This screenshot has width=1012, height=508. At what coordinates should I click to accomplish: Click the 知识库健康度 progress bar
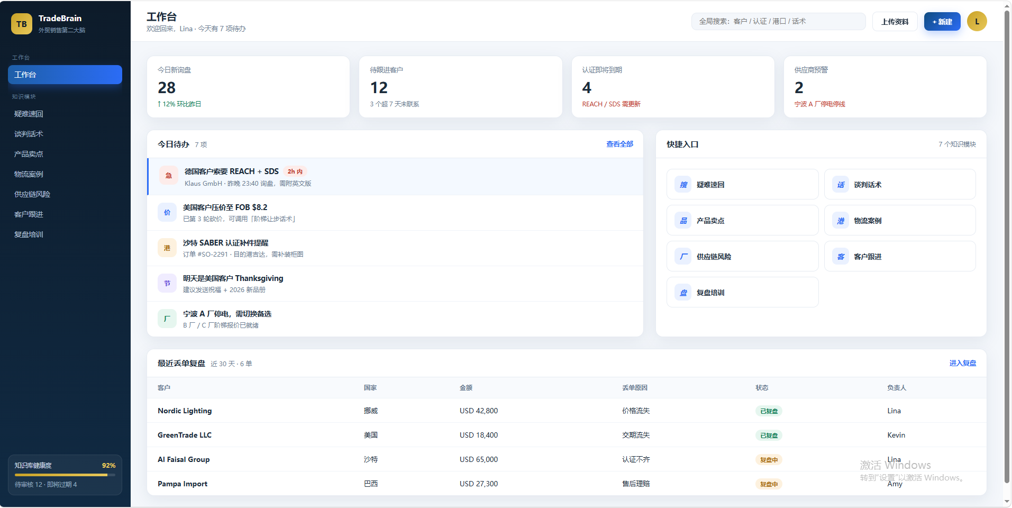click(65, 475)
